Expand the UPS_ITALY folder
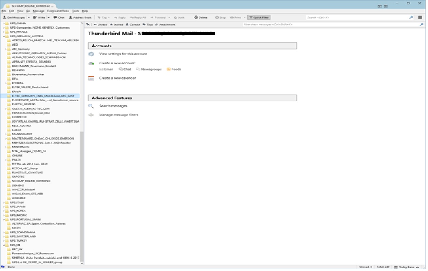 click(x=4, y=202)
